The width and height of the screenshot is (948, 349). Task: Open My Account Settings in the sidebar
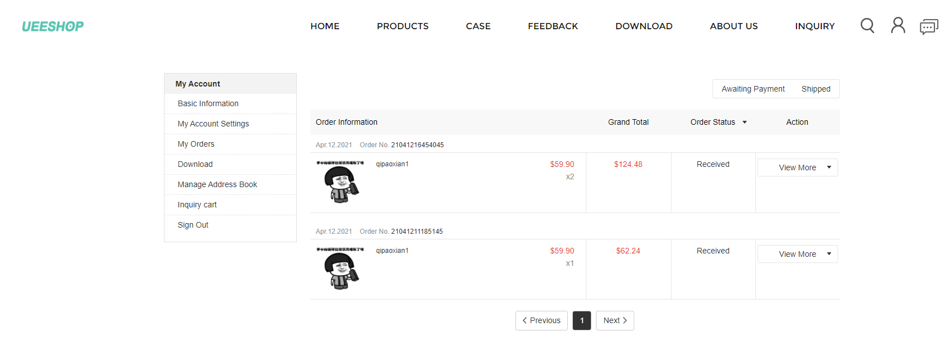point(213,124)
